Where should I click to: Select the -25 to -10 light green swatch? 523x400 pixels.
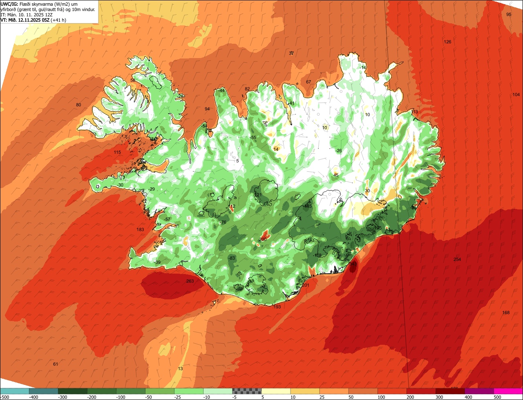[x=189, y=391]
